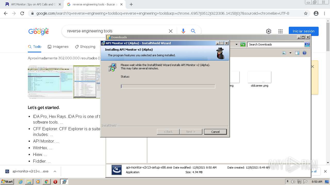Click Iniciar sesión button
The width and height of the screenshot is (330, 185).
(303, 31)
